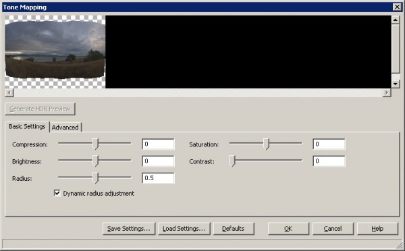Click the Brightness slider handle
This screenshot has width=405, height=251.
pos(96,161)
